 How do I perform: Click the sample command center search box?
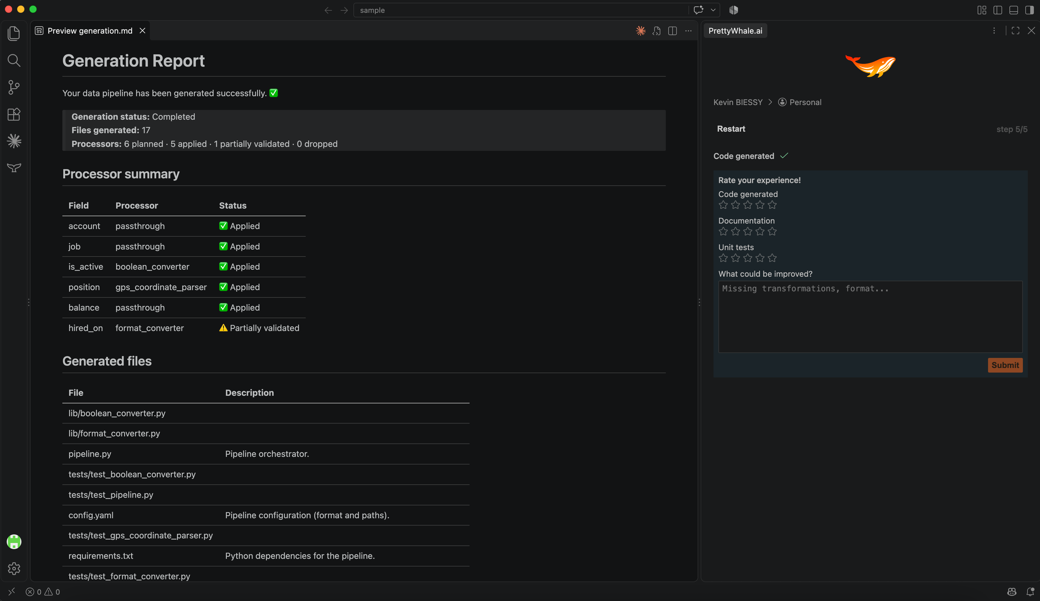tap(521, 10)
